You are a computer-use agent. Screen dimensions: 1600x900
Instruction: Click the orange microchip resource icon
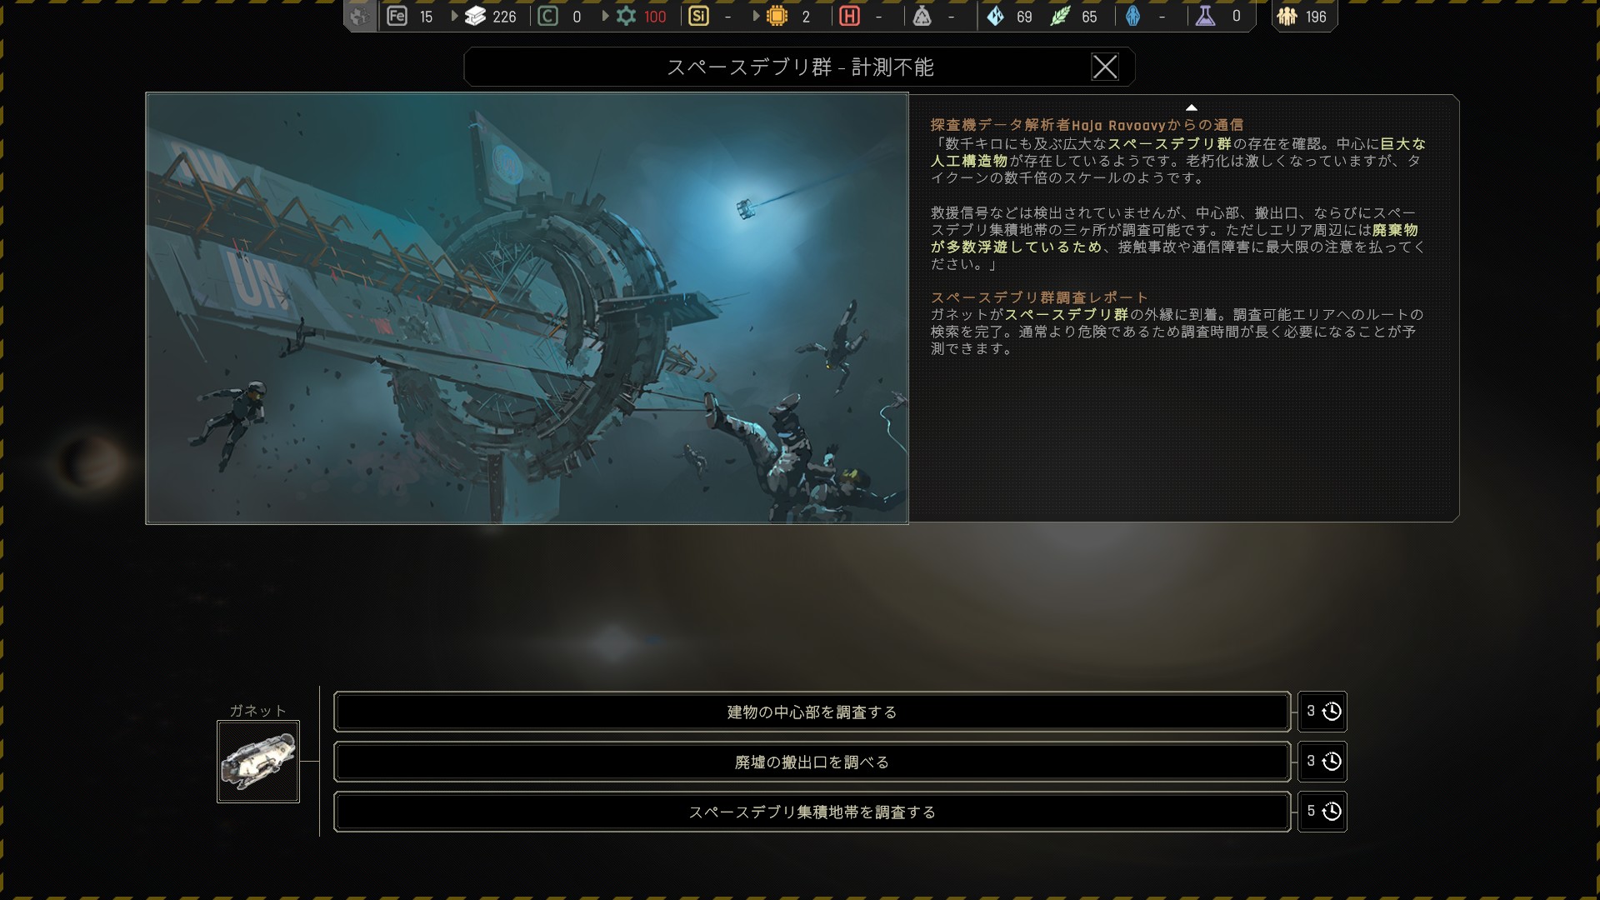pos(777,16)
